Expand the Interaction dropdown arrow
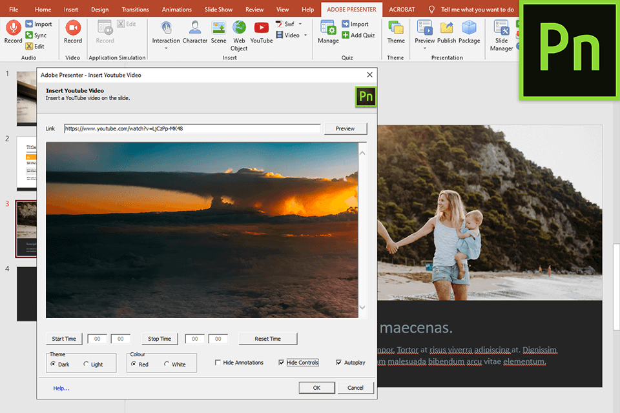This screenshot has height=413, width=620. 166,49
